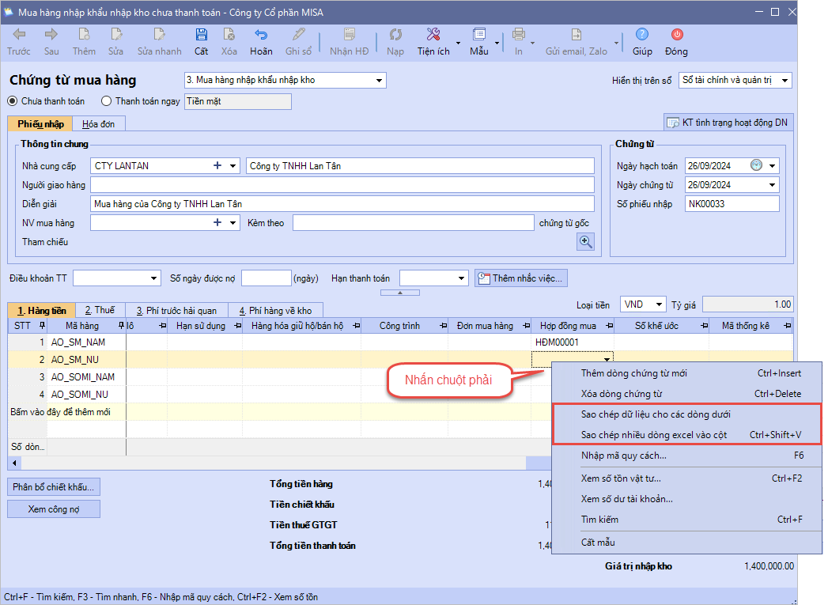828x605 pixels.
Task: Click the Hoãn undo icon
Action: 261,35
